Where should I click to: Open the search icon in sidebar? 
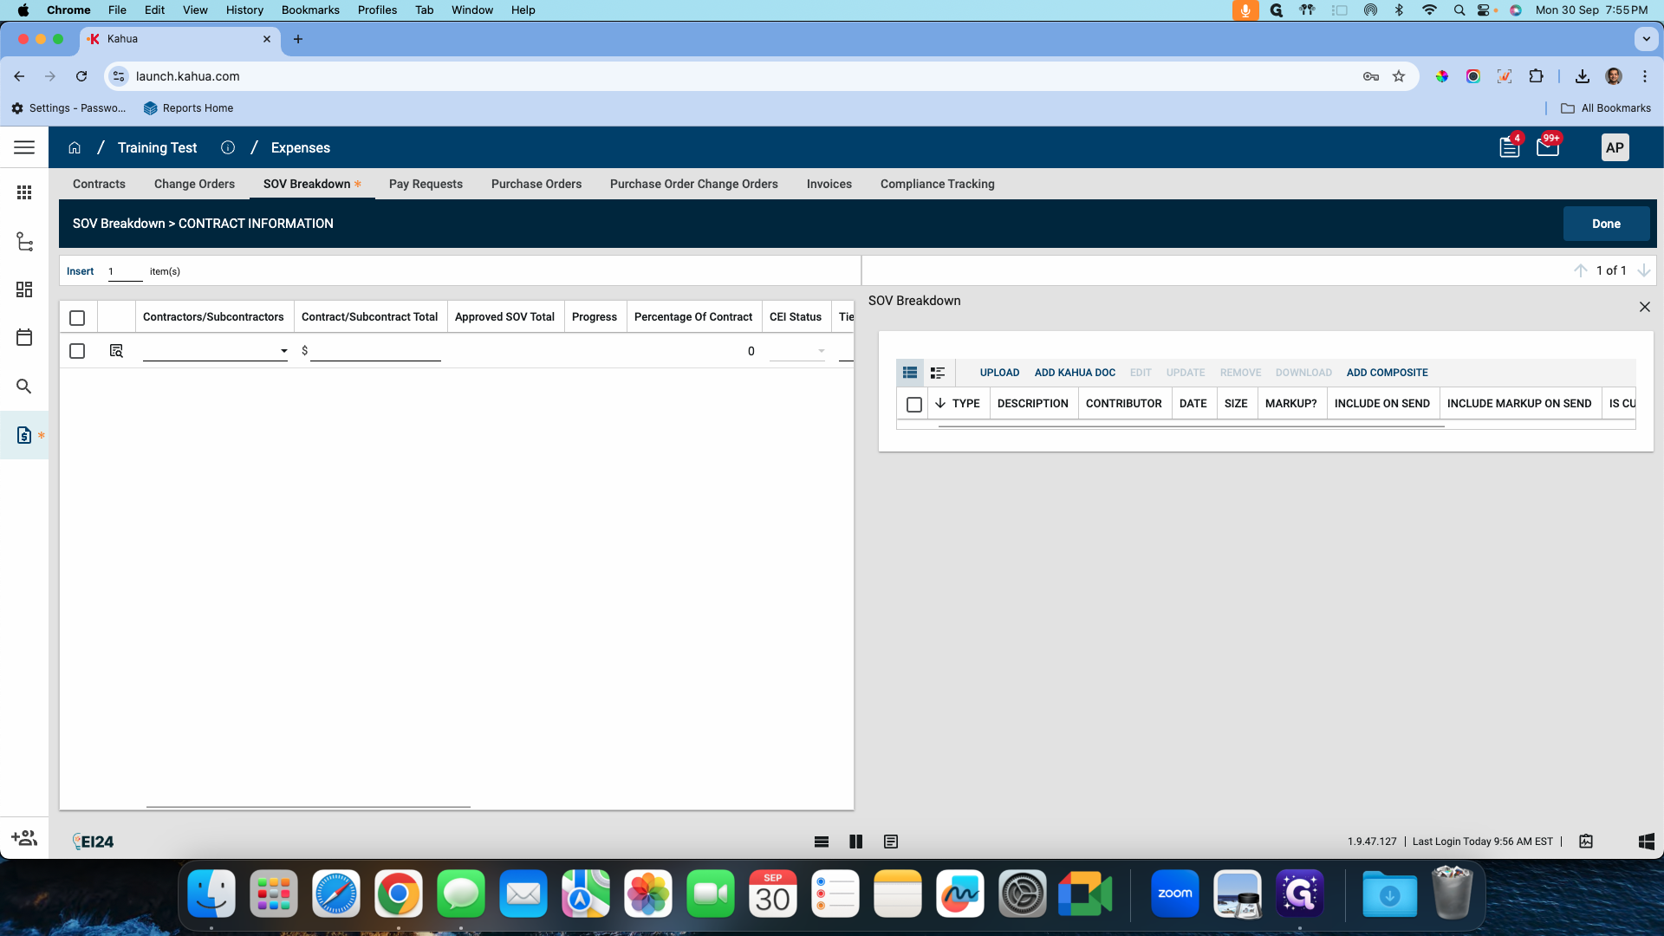pyautogui.click(x=24, y=387)
